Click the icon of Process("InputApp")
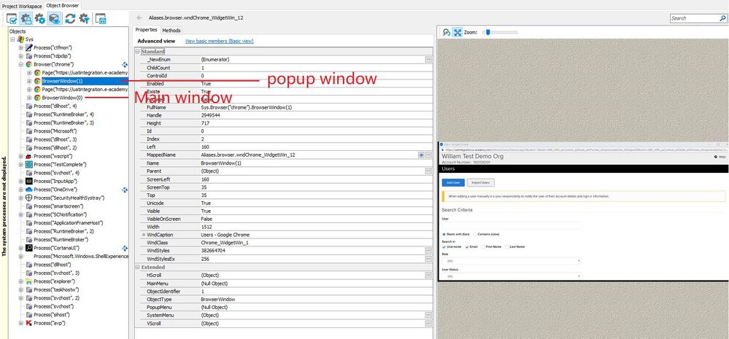The image size is (729, 339). 29,182
